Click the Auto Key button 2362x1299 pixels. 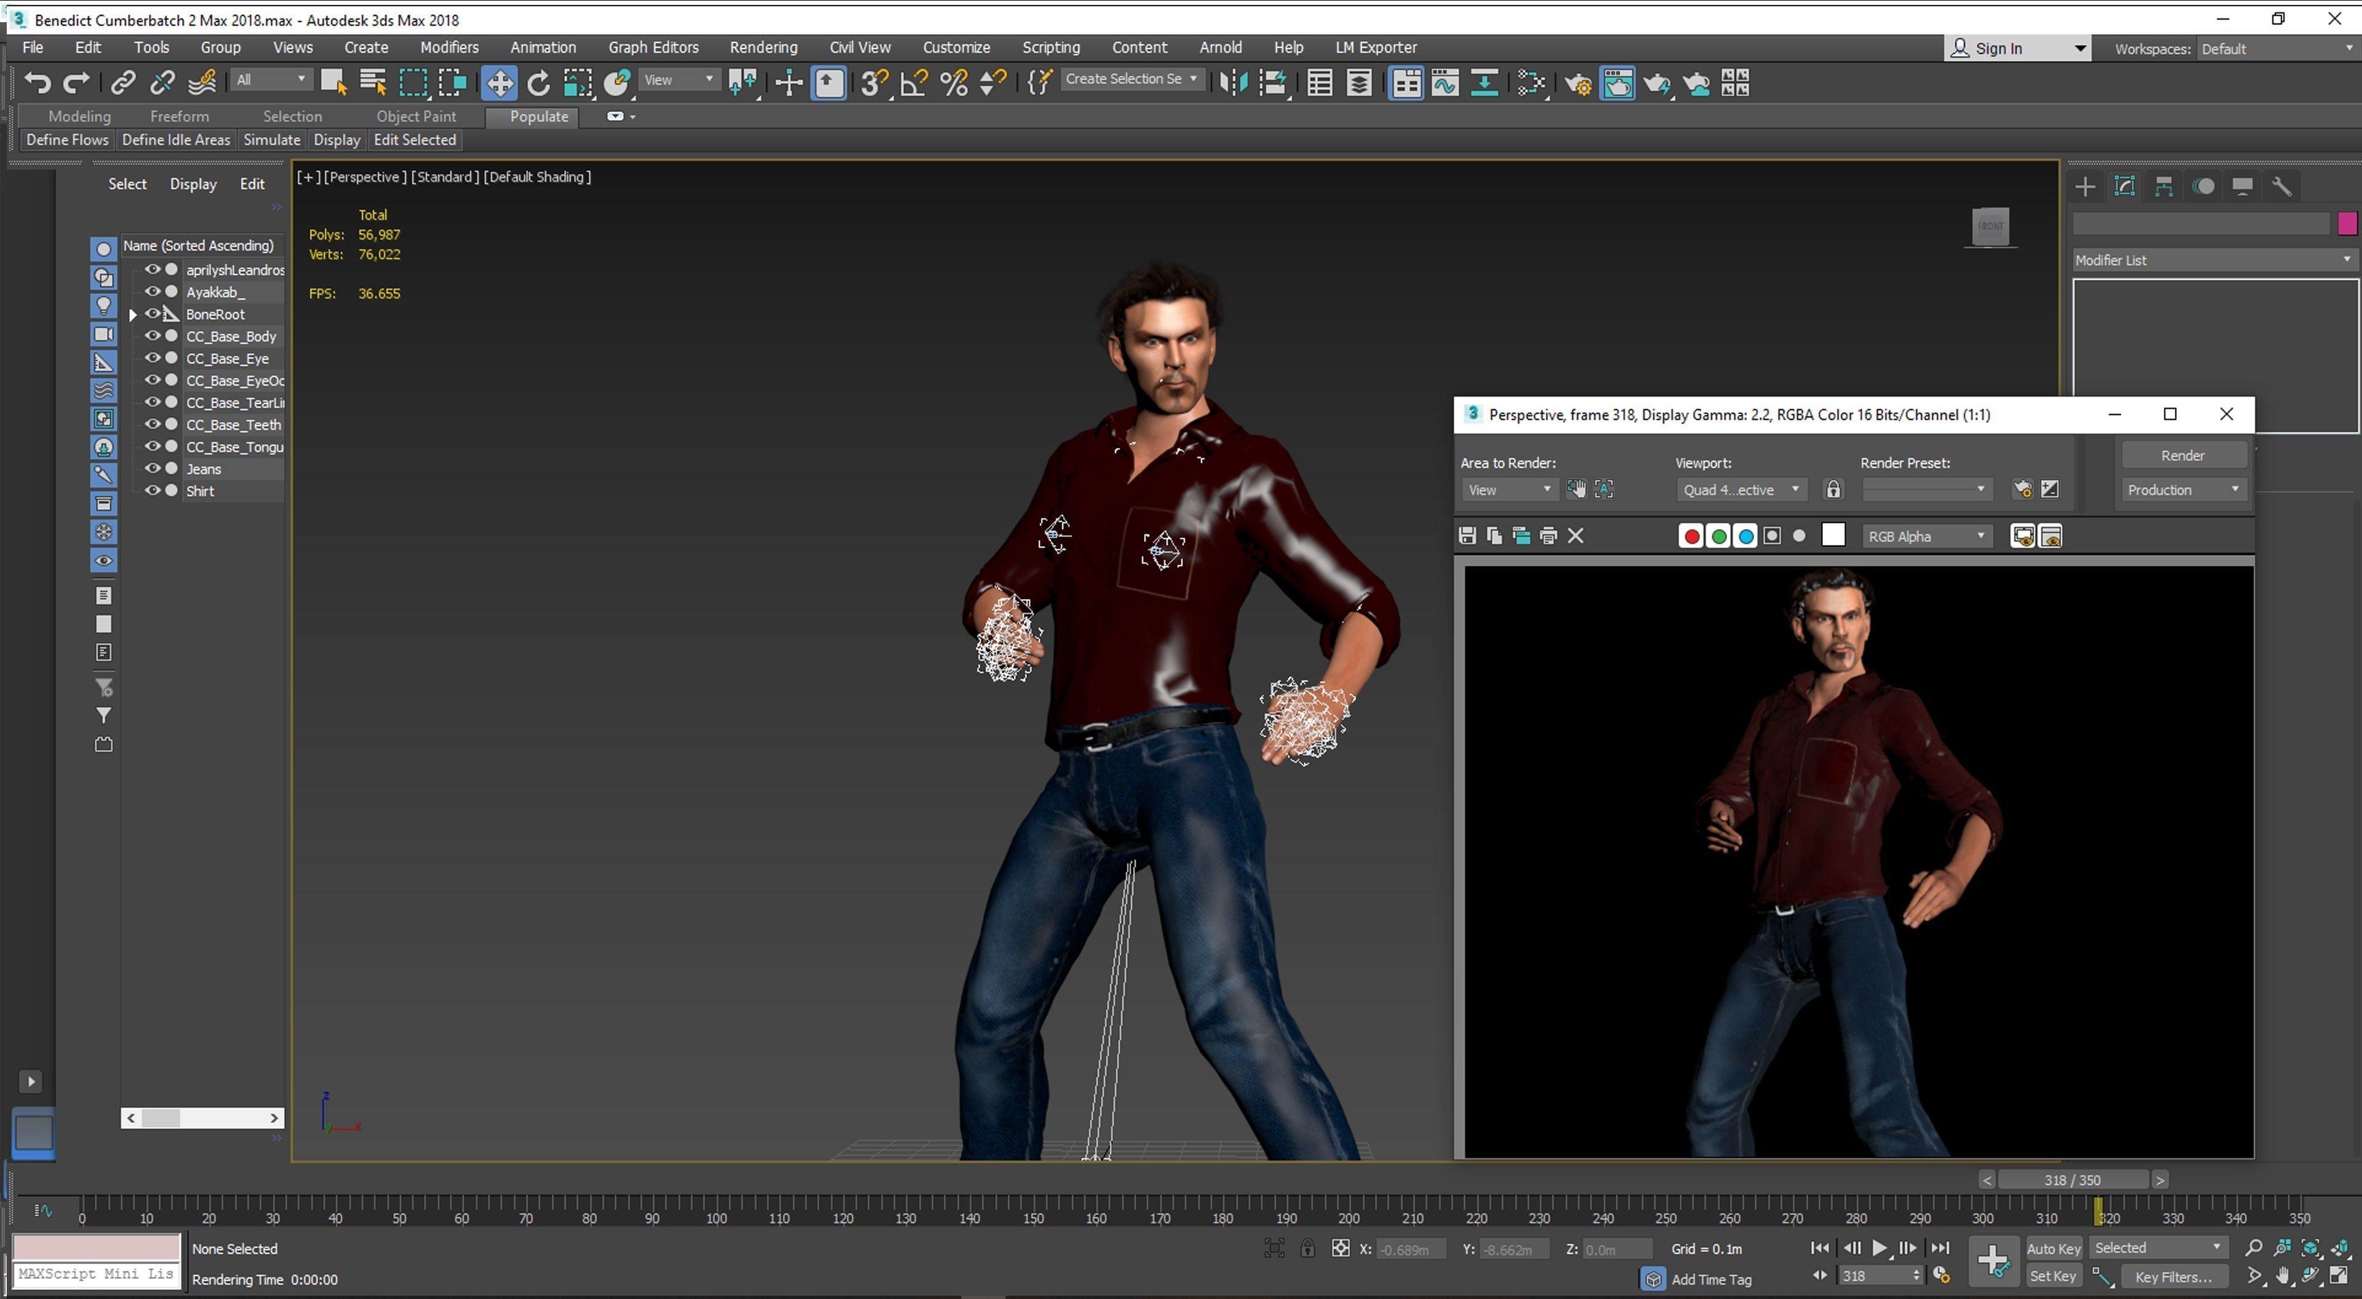click(x=2053, y=1249)
